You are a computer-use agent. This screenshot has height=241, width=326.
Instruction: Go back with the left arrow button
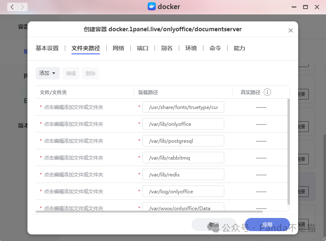(12, 7)
